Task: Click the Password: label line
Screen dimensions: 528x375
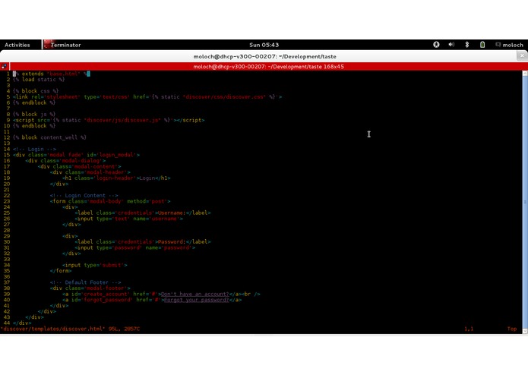Action: coord(143,242)
